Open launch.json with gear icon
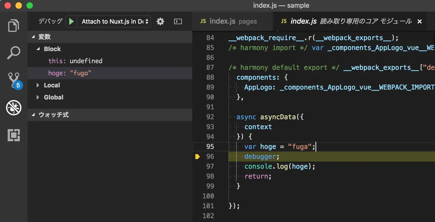The height and width of the screenshot is (222, 435). [160, 21]
